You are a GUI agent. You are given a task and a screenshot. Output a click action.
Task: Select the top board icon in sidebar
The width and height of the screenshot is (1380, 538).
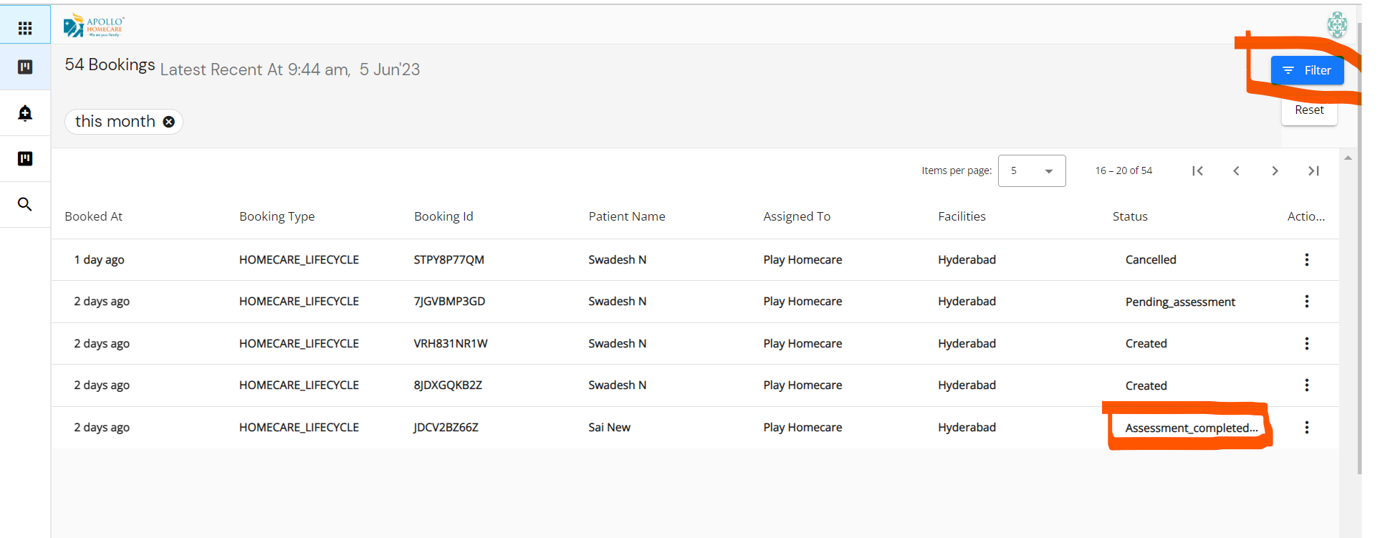tap(25, 67)
